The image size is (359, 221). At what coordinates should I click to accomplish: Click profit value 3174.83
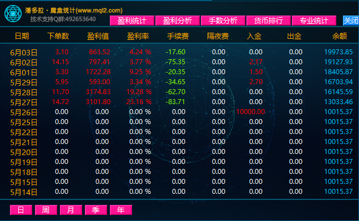click(98, 92)
